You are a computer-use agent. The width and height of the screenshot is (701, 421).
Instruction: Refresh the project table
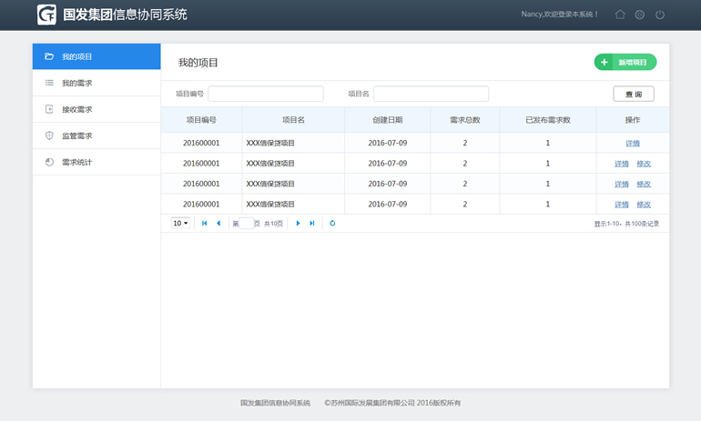point(332,223)
